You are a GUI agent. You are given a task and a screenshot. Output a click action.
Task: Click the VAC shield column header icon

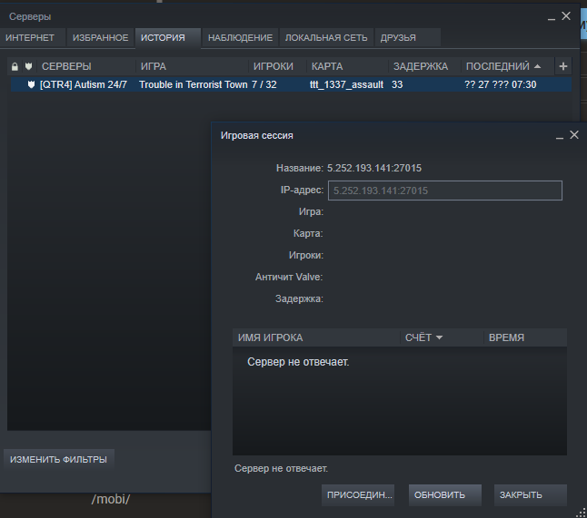tap(29, 66)
